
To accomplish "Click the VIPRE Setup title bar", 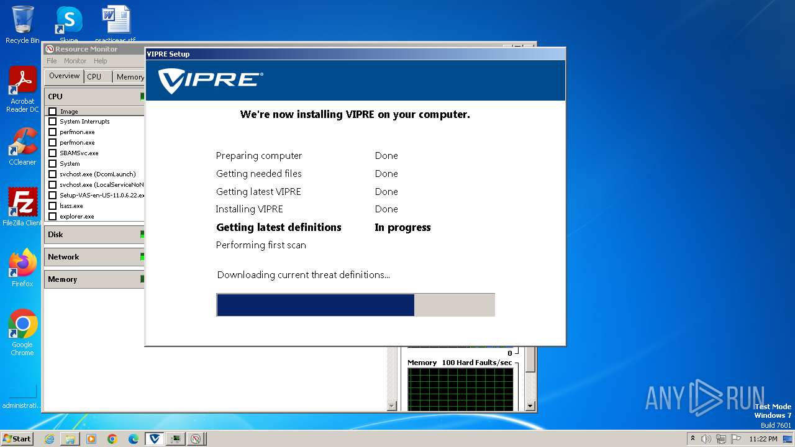I will click(355, 54).
